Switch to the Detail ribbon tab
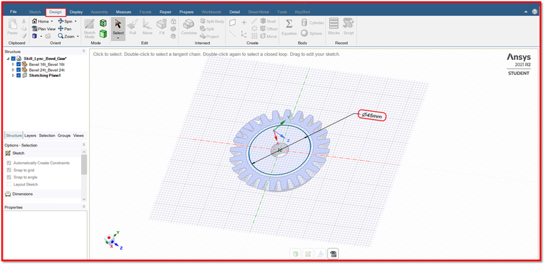 point(234,12)
